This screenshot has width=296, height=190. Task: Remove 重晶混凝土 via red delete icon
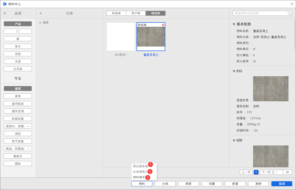click(163, 25)
